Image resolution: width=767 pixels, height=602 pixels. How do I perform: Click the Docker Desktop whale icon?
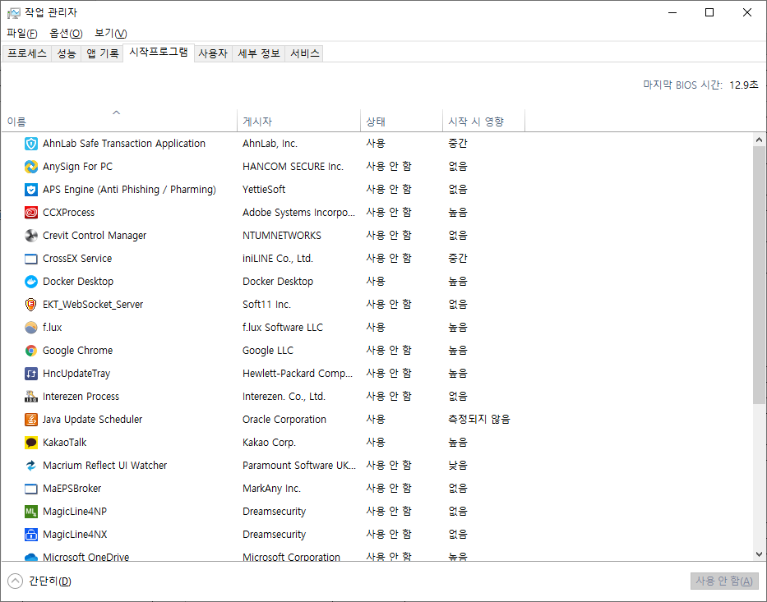pos(30,282)
